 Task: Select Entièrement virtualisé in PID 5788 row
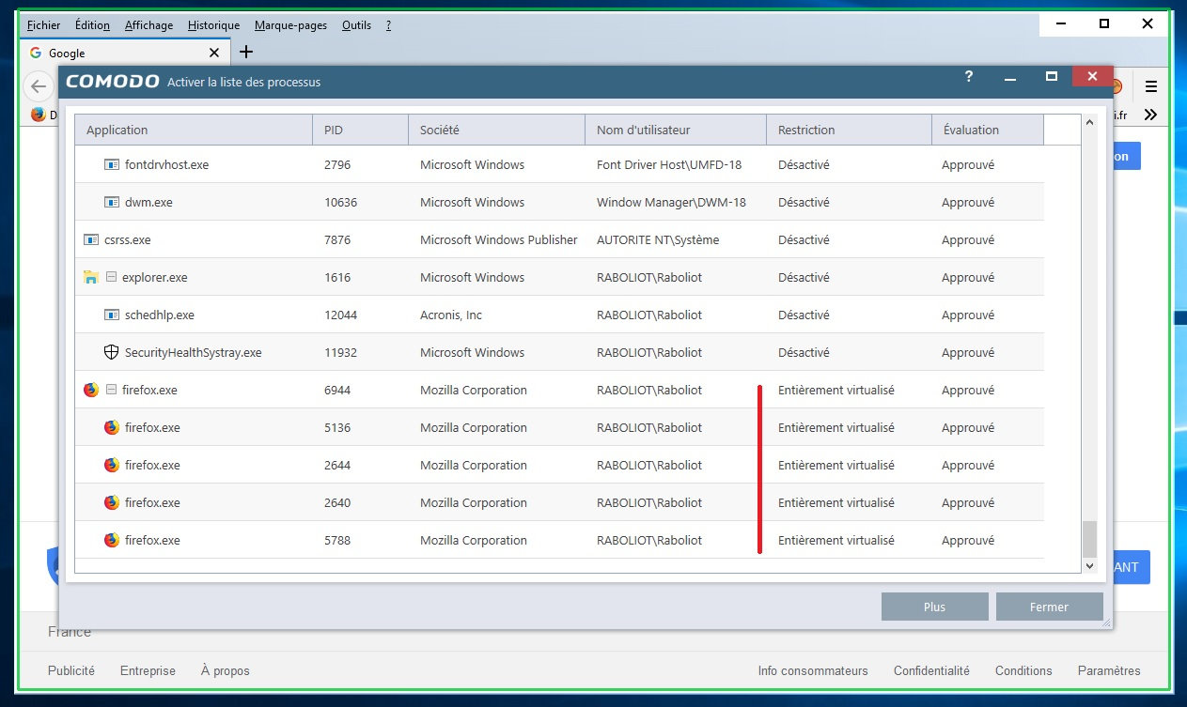tap(836, 540)
